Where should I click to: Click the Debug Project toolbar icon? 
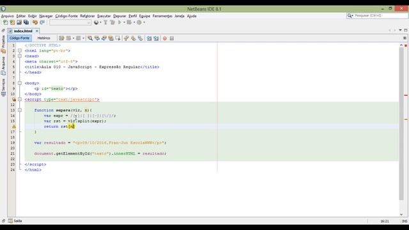point(129,22)
